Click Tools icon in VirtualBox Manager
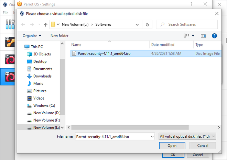The height and width of the screenshot is (160, 227). [10, 24]
